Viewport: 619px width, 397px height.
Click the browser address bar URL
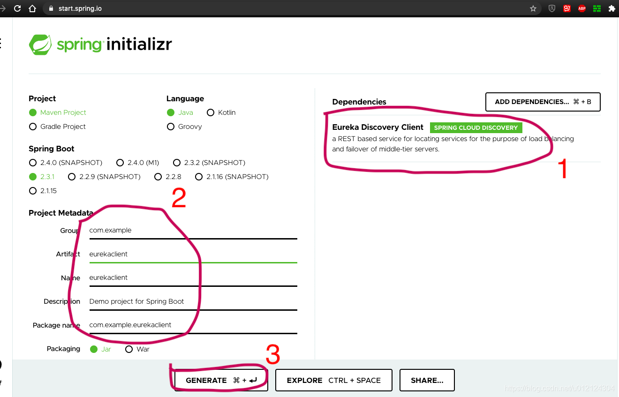coord(80,8)
